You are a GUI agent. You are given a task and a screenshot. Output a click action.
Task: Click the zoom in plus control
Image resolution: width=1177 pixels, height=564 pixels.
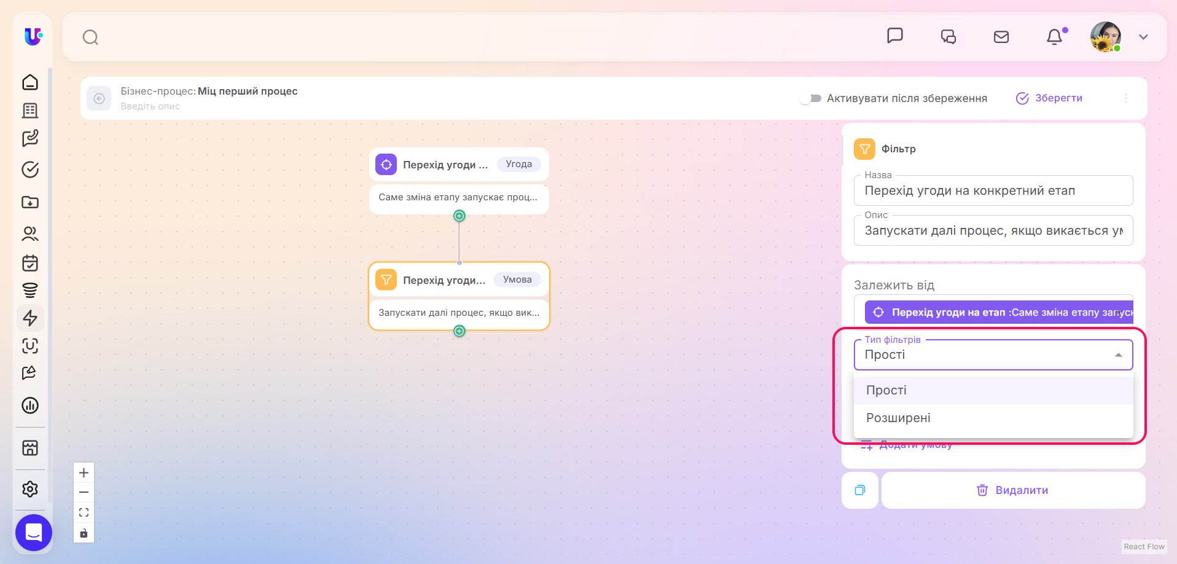pyautogui.click(x=84, y=473)
